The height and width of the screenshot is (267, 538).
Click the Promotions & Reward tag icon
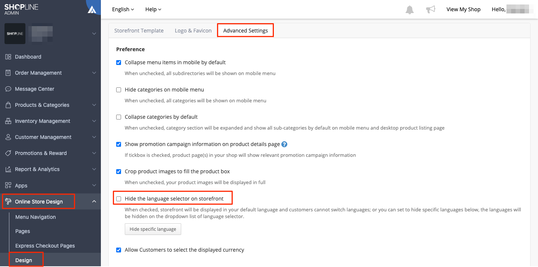tap(8, 153)
